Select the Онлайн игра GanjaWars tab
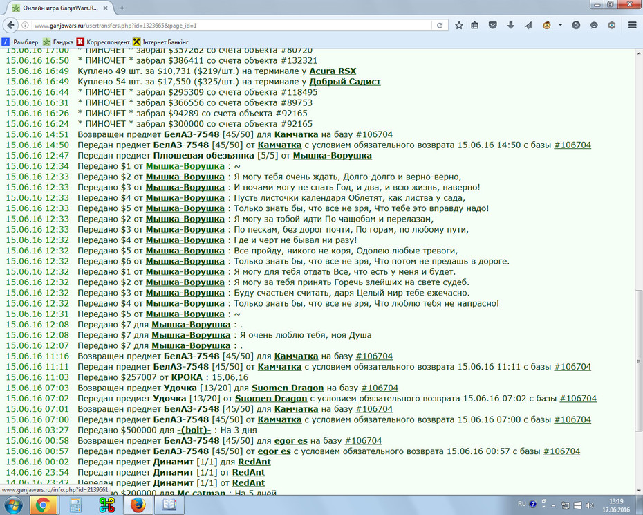 tap(60, 8)
